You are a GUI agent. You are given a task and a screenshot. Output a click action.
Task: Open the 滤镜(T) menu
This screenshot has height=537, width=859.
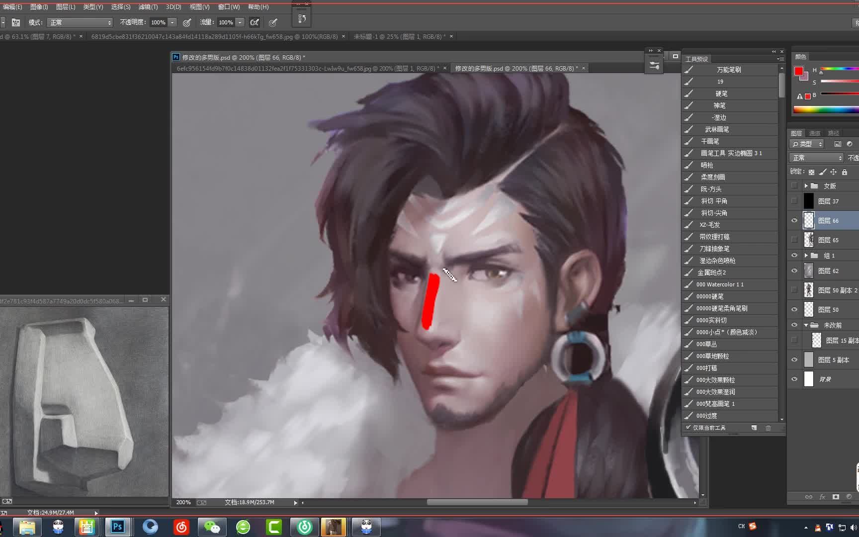point(148,7)
